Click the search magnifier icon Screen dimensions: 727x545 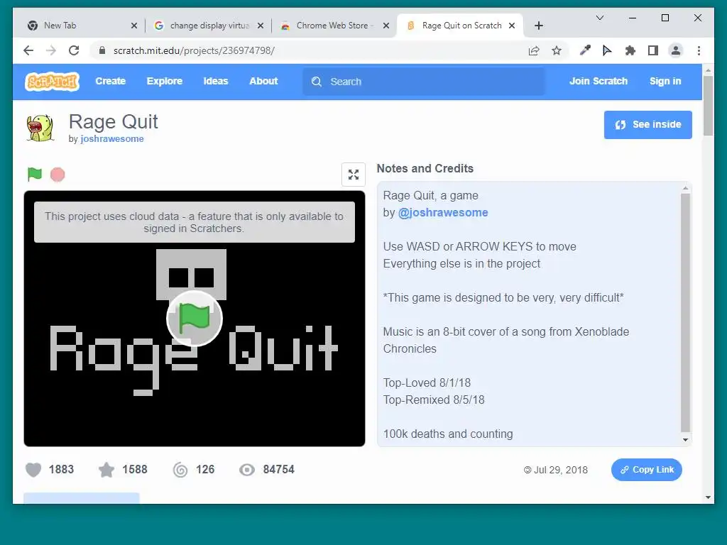point(317,82)
